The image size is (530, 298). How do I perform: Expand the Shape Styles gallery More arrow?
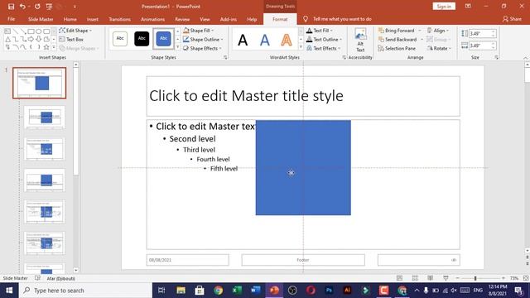coord(178,47)
